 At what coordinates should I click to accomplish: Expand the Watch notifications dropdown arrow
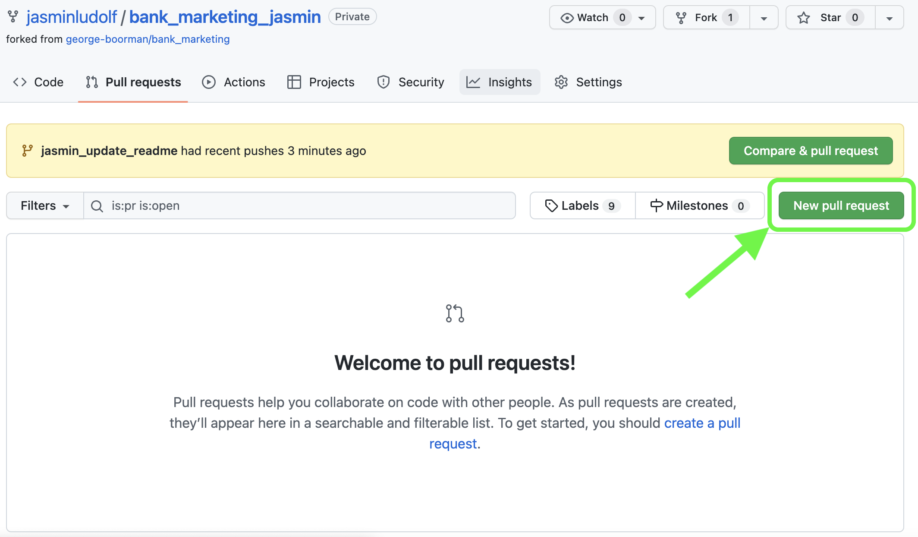tap(642, 18)
